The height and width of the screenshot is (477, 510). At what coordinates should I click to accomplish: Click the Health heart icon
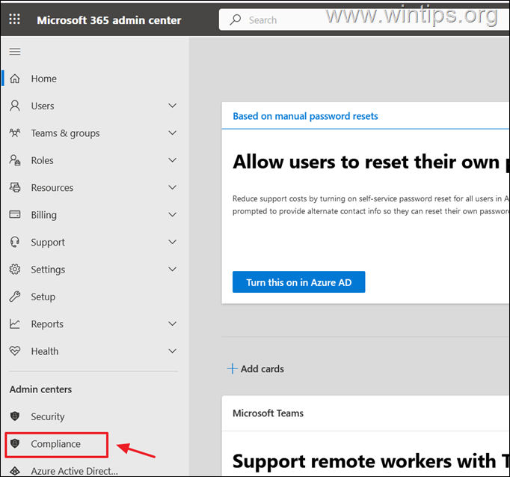click(x=15, y=351)
